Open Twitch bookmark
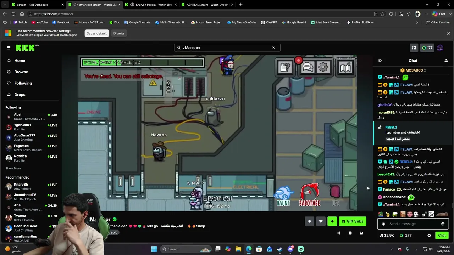The image size is (454, 255). 20,22
